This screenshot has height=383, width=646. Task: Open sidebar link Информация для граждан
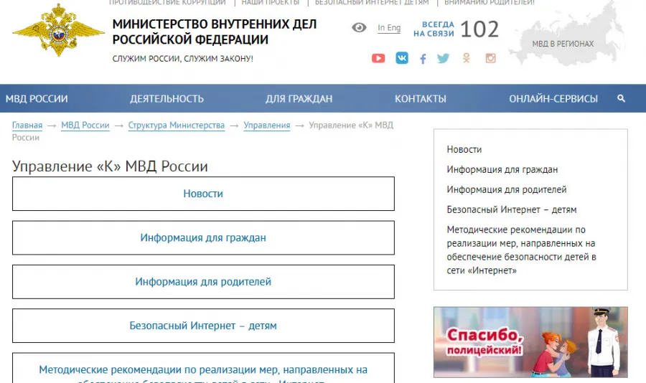[x=502, y=170]
